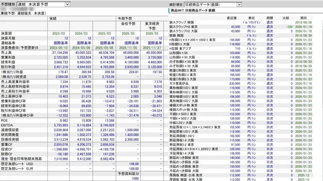The width and height of the screenshot is (323, 181).
Task: Click 鉄スクラップH2 東京 price 43,500
Action: (x=236, y=27)
